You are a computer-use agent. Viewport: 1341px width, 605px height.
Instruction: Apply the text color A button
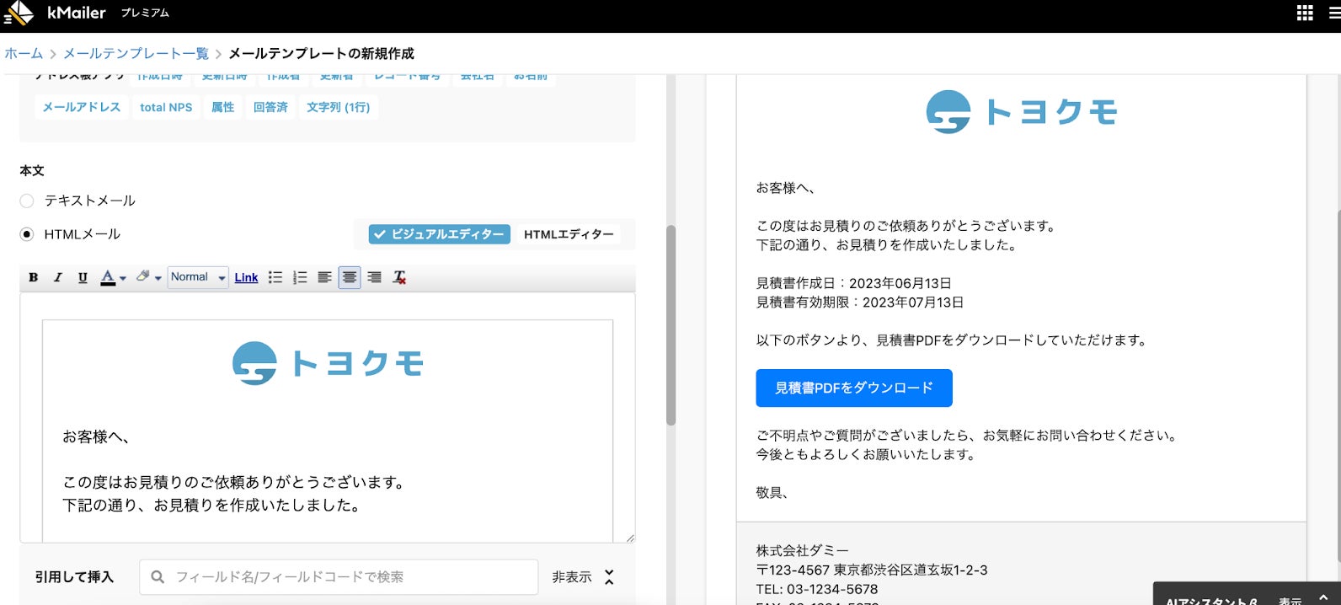(x=108, y=277)
